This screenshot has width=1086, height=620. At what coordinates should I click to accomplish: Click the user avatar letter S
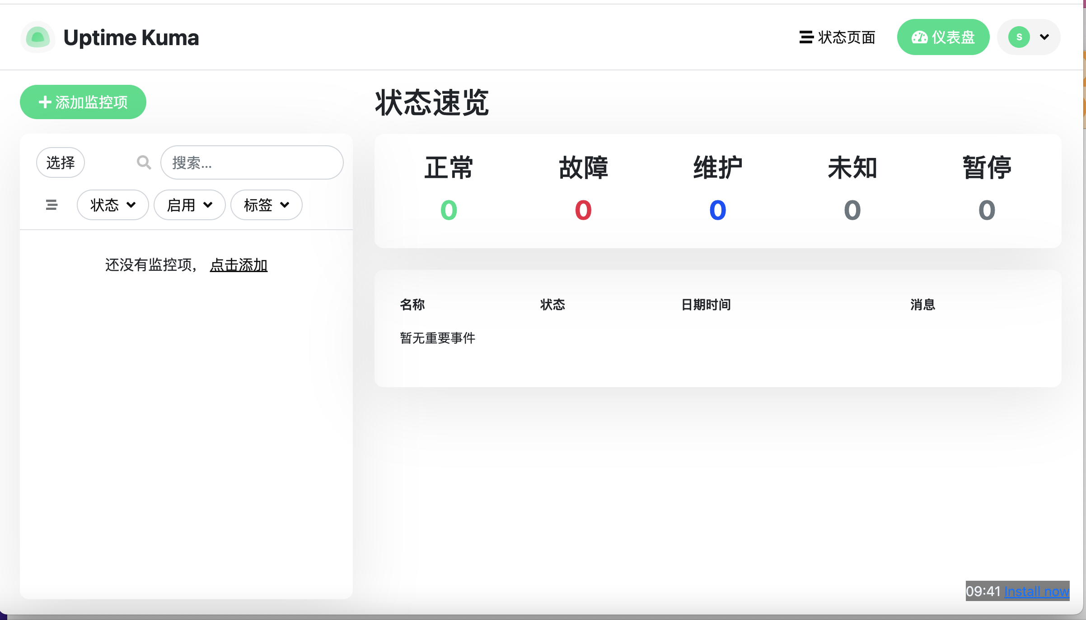1019,37
